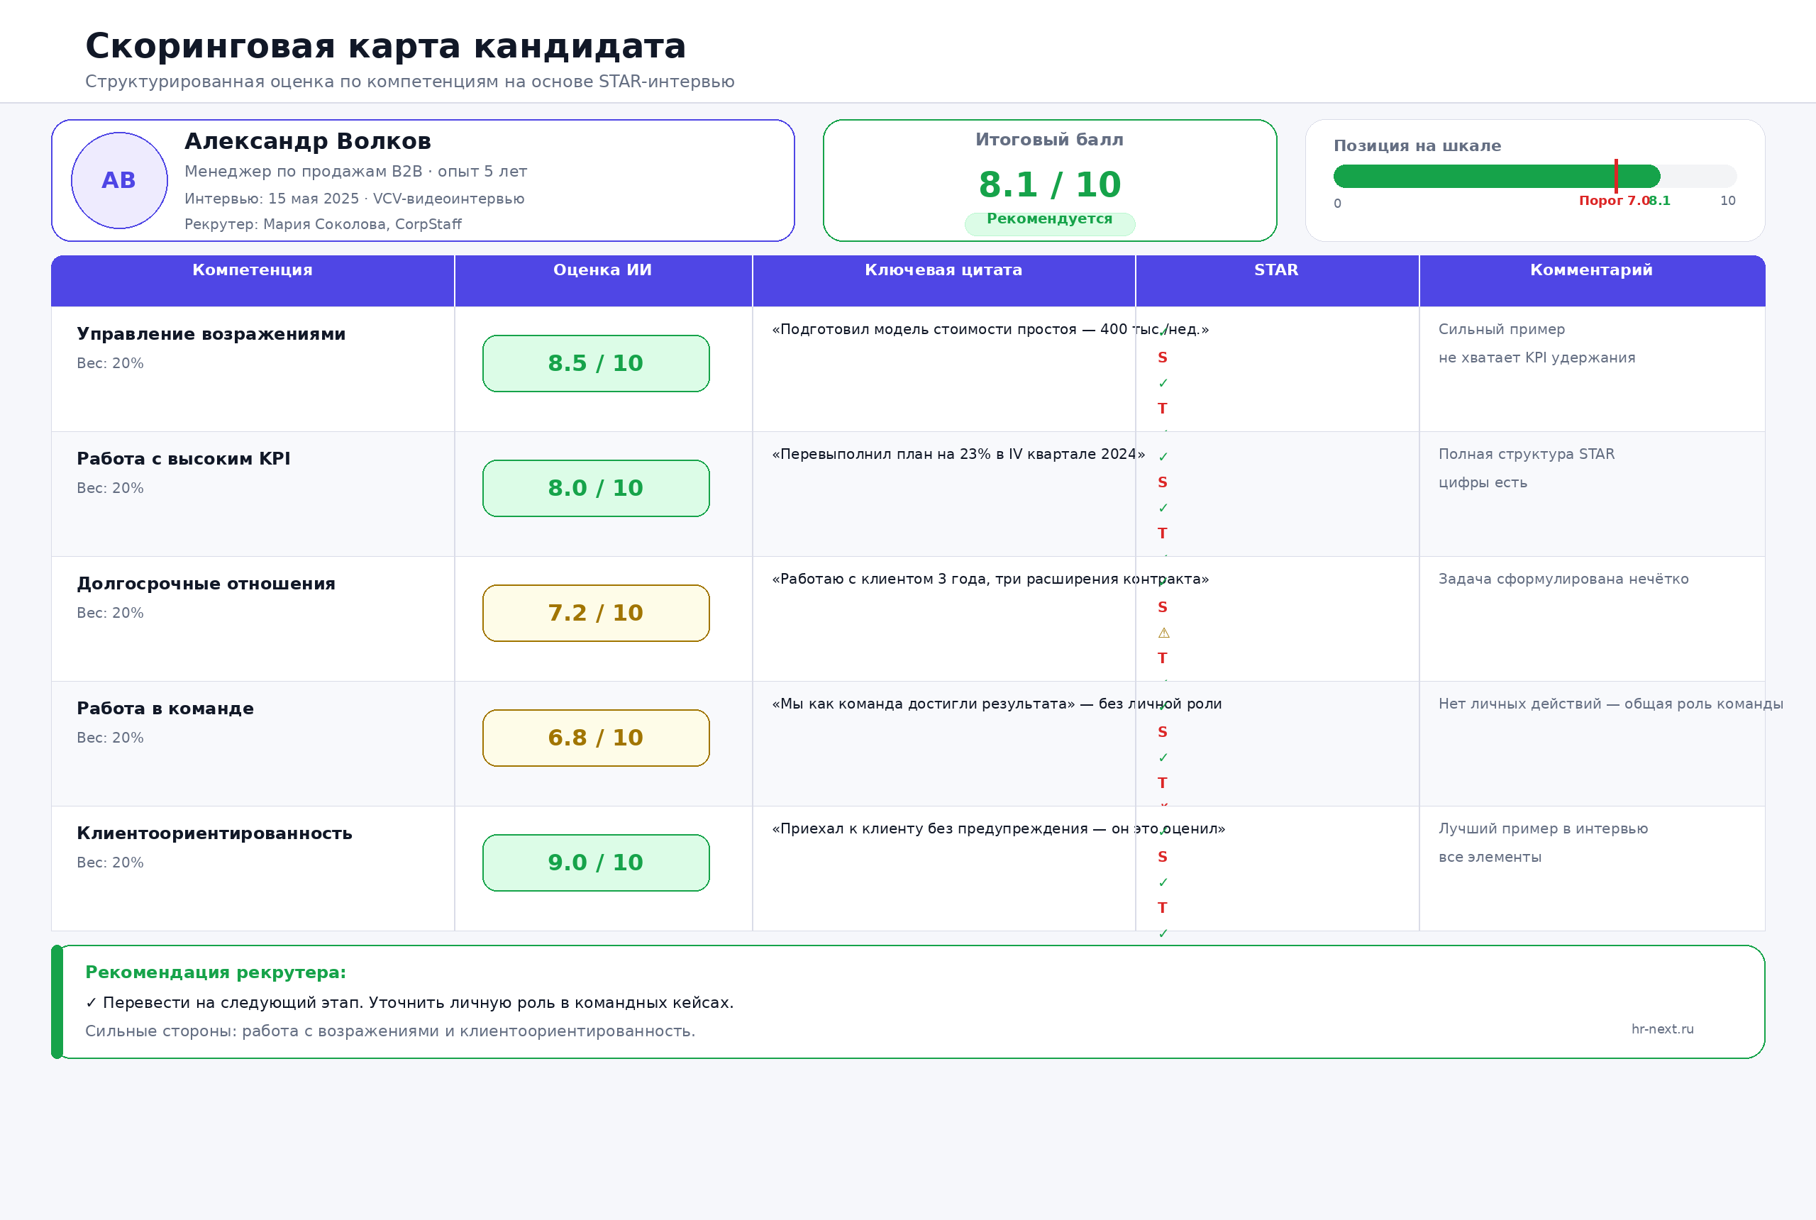This screenshot has width=1816, height=1220.
Task: Click the quote 'Подготовил модель стоимости простоя'
Action: (990, 330)
